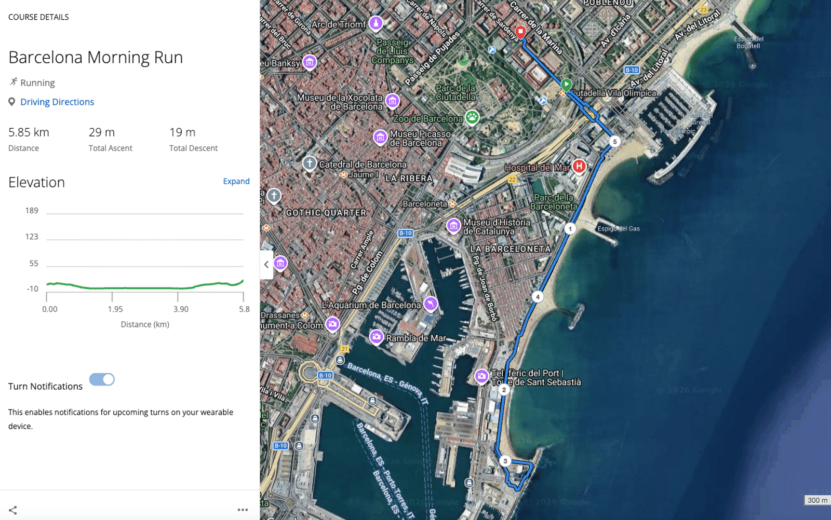Click the red course finish marker
The width and height of the screenshot is (831, 520).
(520, 32)
